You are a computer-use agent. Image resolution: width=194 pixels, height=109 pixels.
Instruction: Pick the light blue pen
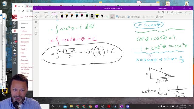tap(77, 16)
